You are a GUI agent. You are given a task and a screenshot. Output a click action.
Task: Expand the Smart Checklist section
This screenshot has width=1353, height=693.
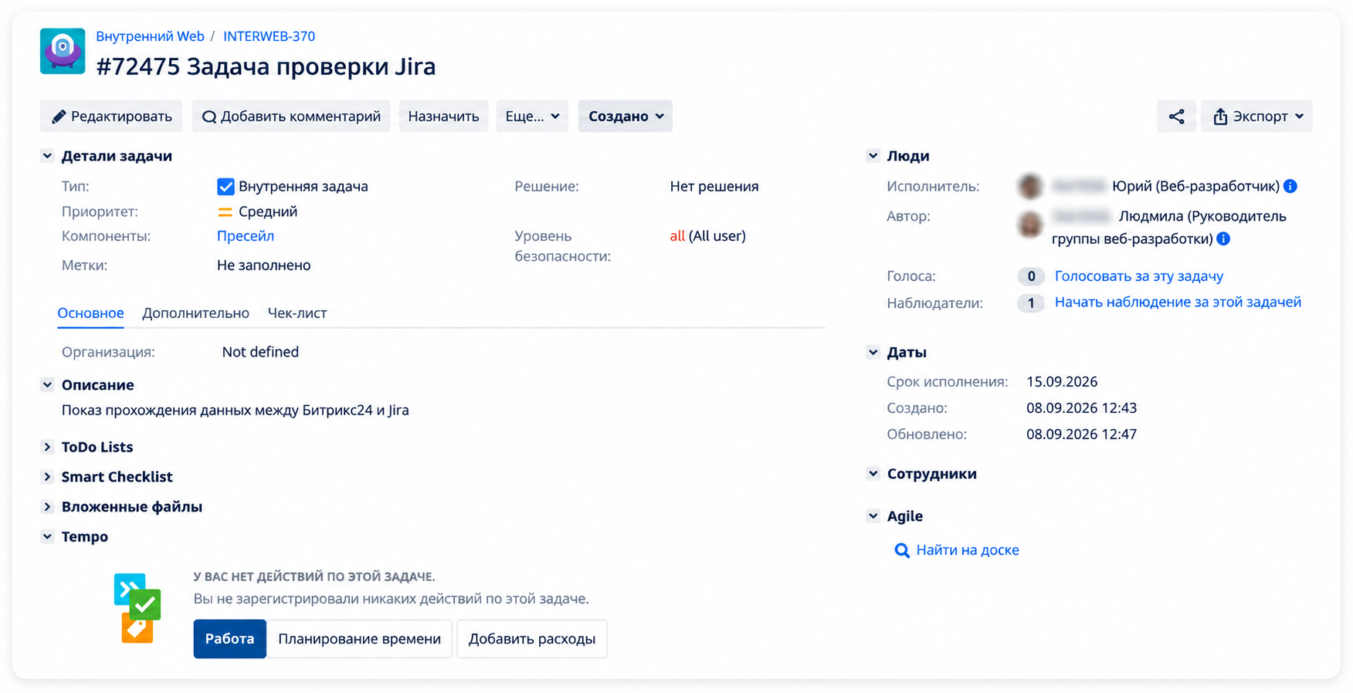(x=47, y=477)
